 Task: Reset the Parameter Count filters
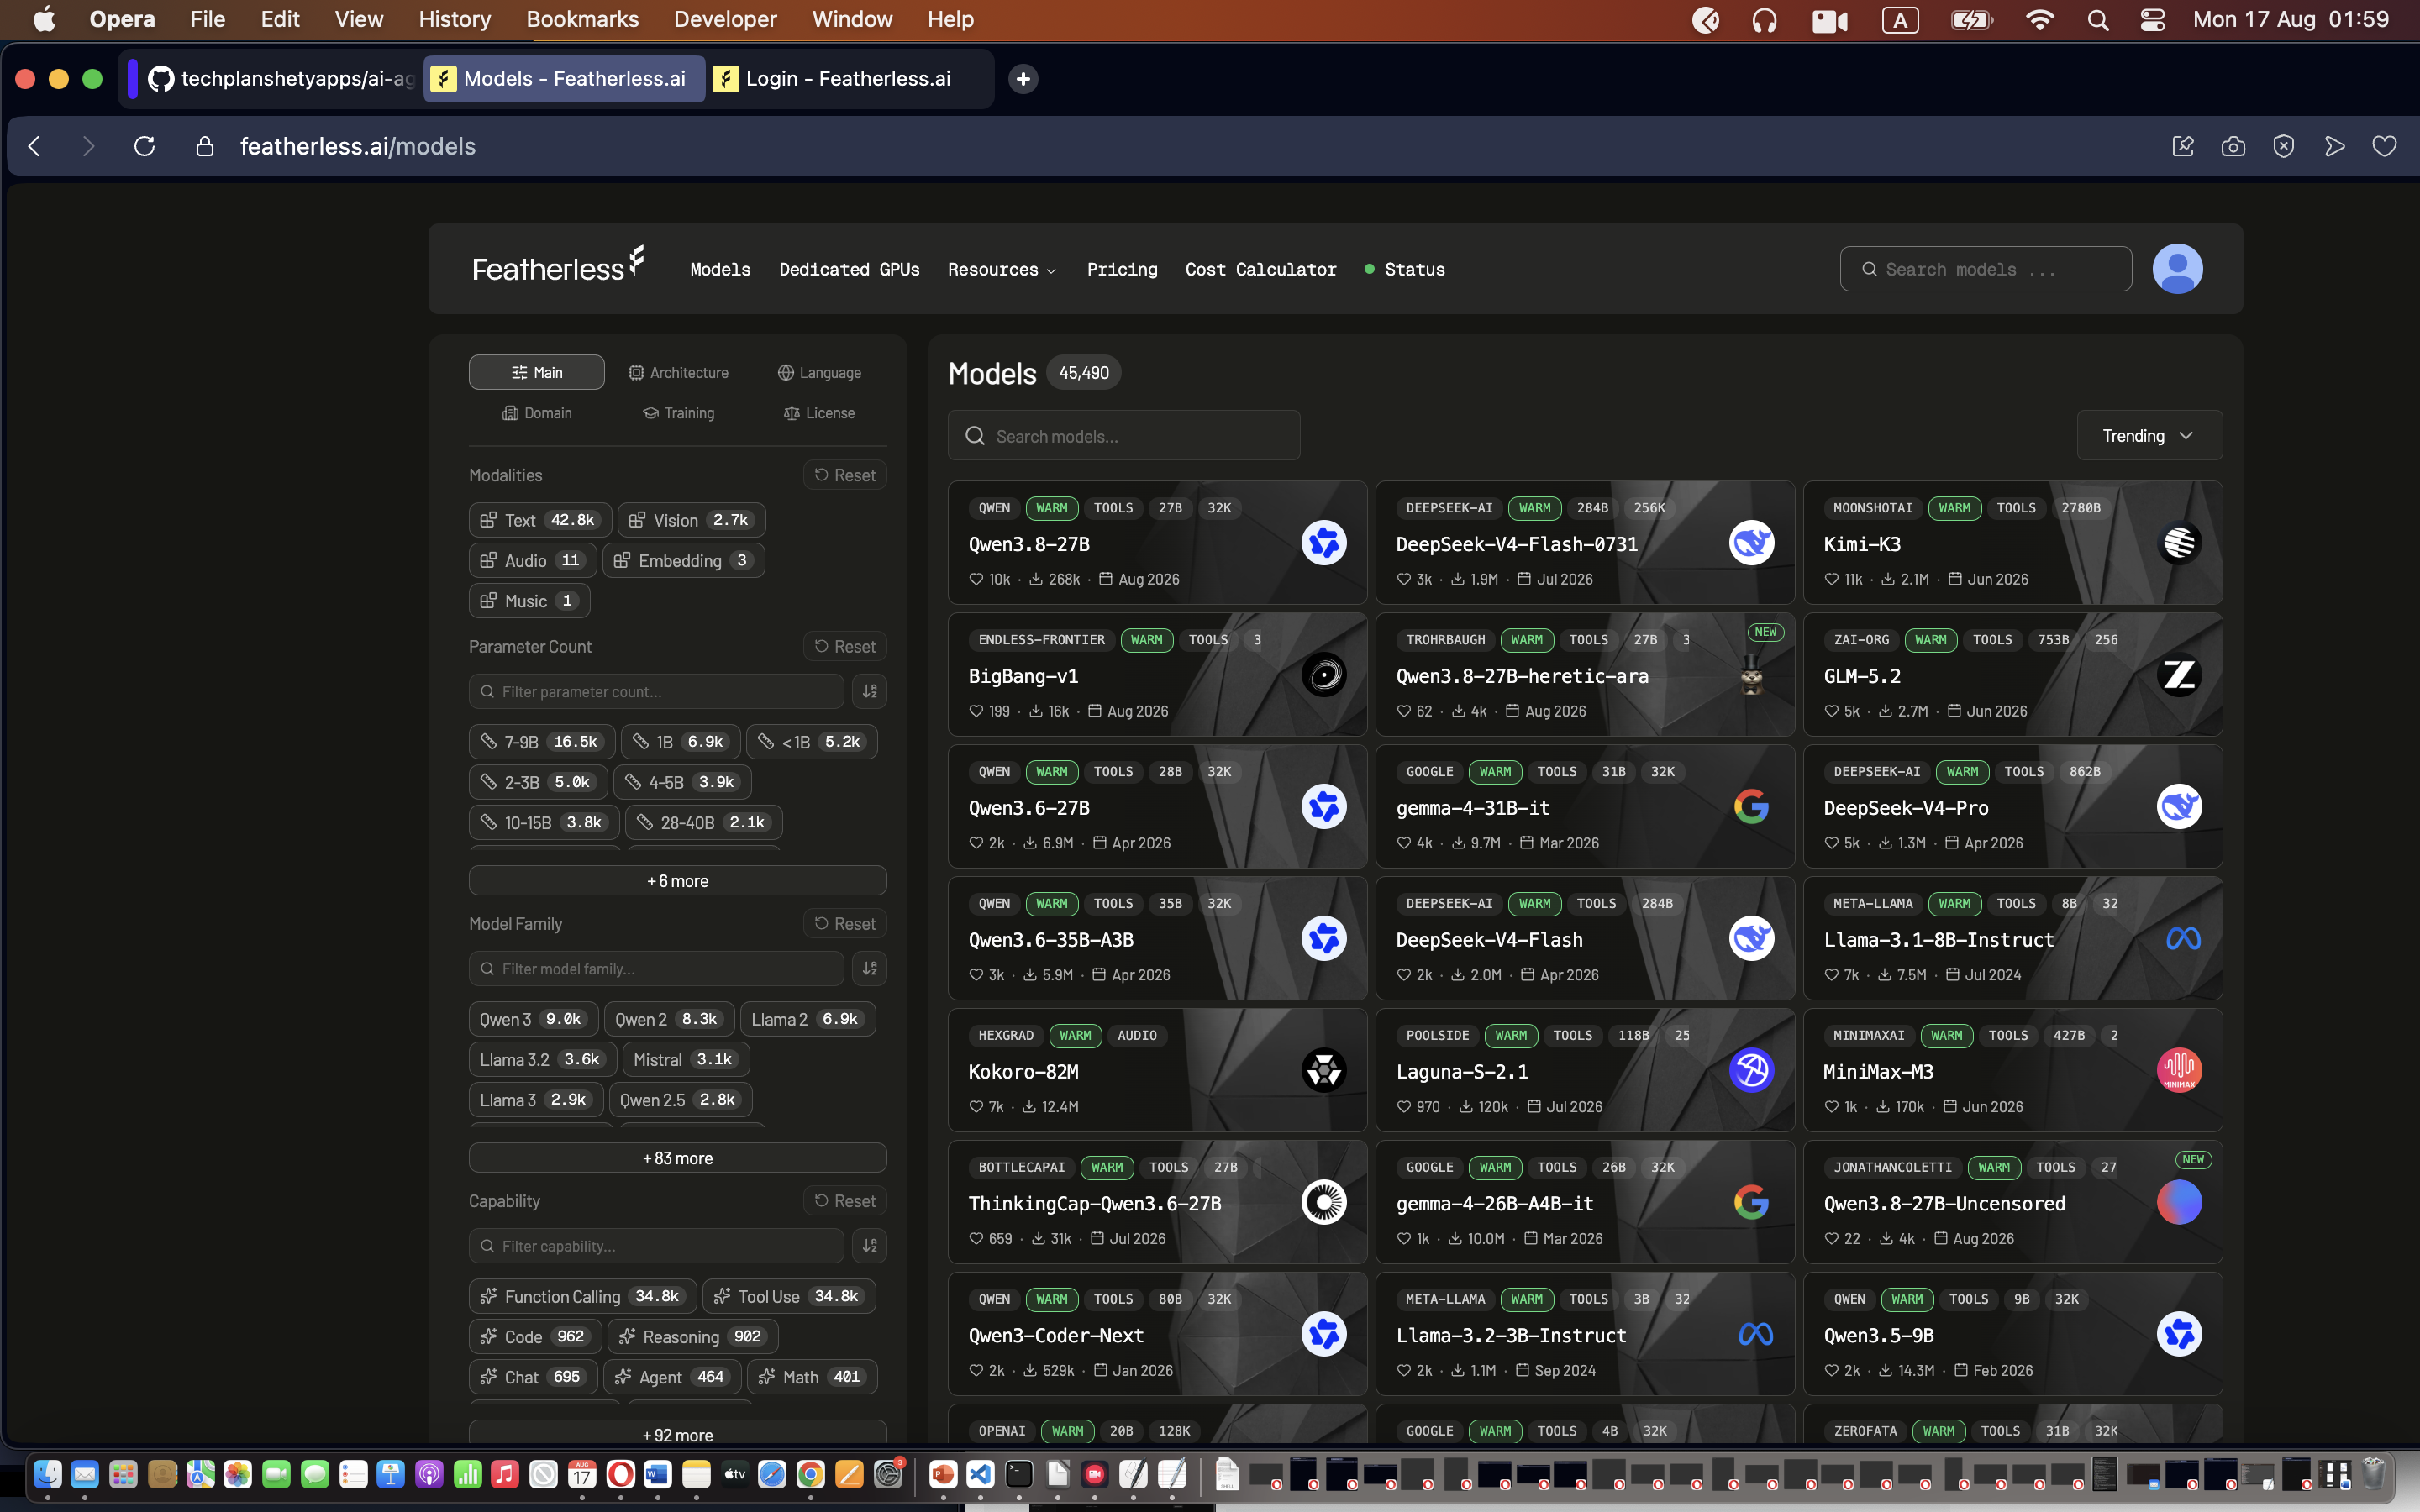[x=845, y=646]
